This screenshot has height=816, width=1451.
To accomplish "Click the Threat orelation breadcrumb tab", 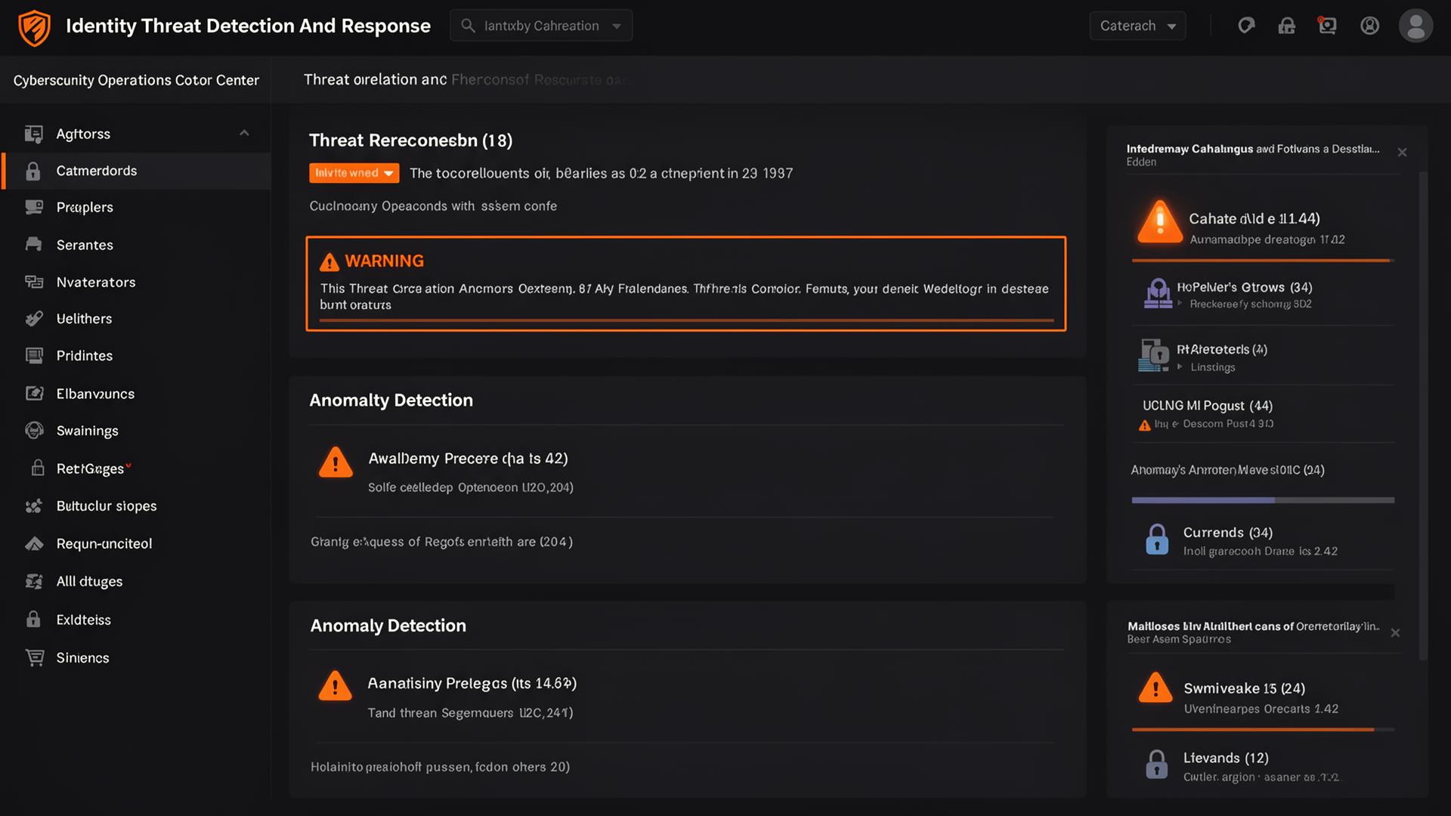I will click(375, 79).
